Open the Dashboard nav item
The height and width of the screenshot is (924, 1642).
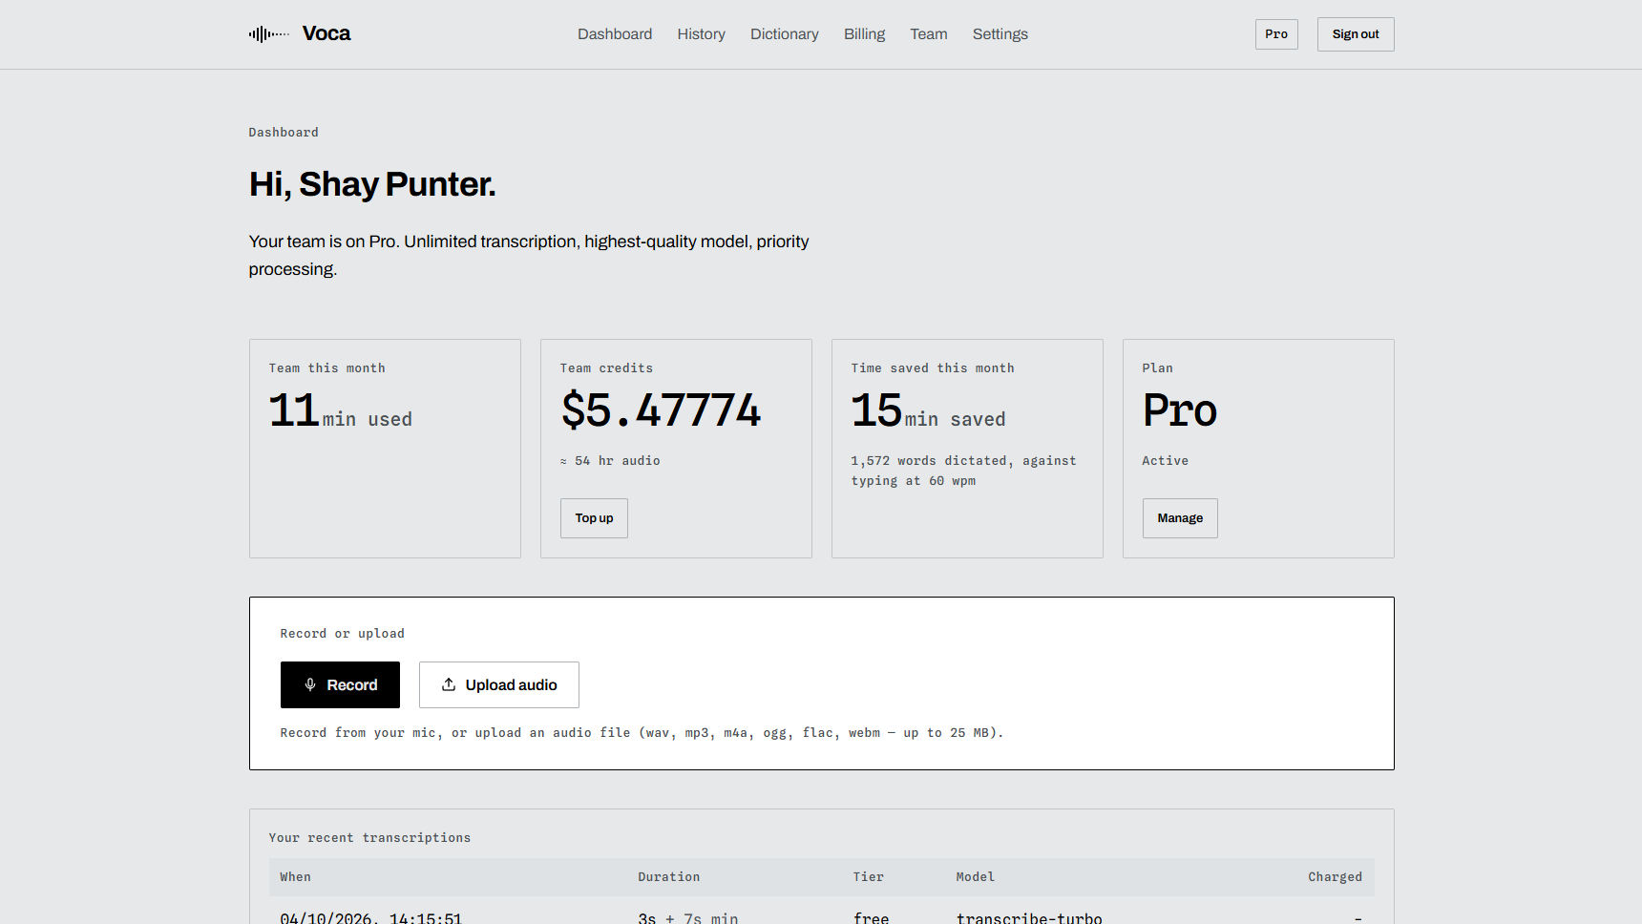[x=615, y=34]
